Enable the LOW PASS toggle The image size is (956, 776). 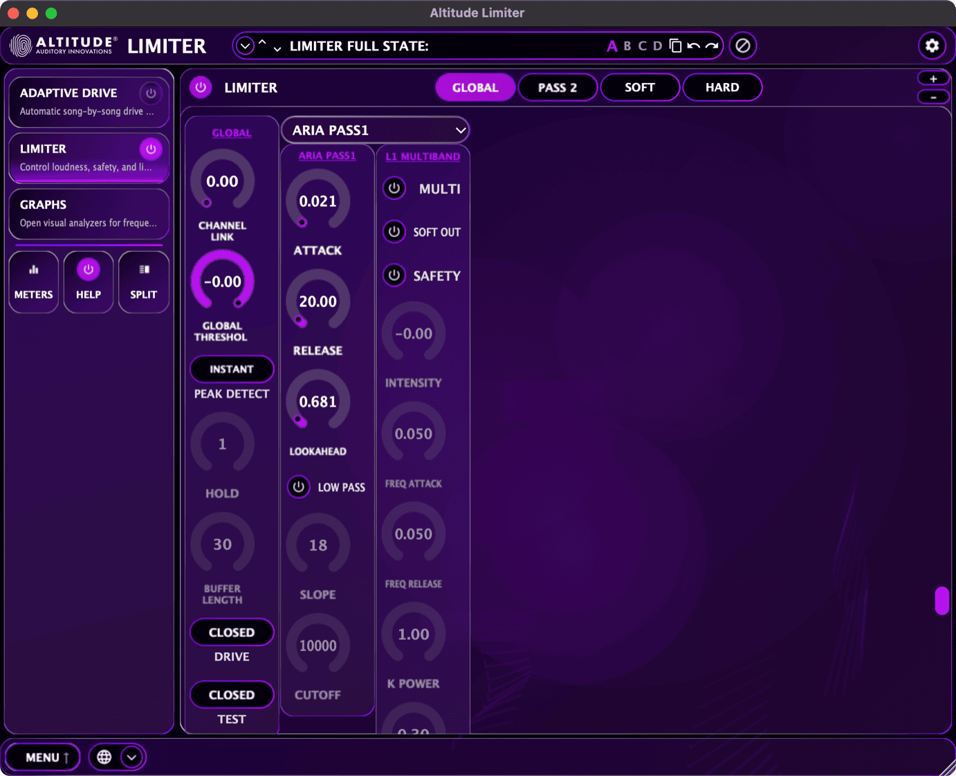point(299,487)
